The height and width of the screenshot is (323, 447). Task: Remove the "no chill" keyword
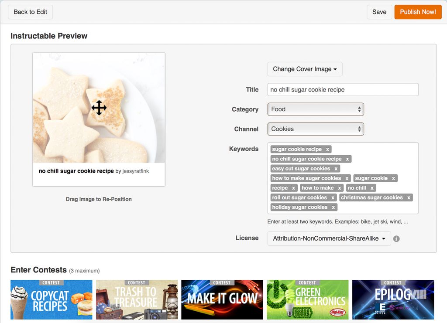click(373, 188)
